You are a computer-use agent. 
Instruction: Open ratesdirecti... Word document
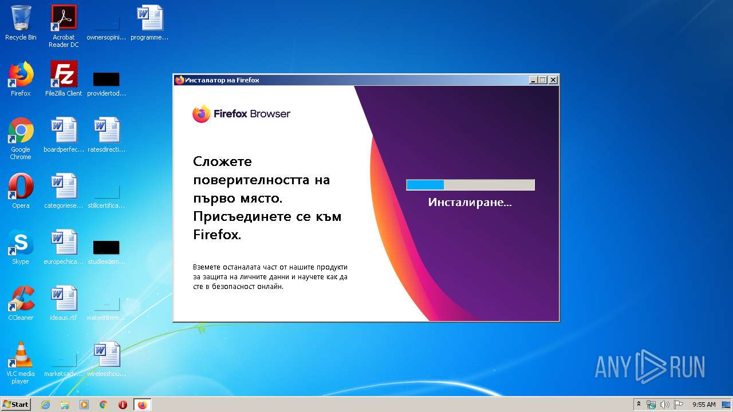(x=106, y=135)
